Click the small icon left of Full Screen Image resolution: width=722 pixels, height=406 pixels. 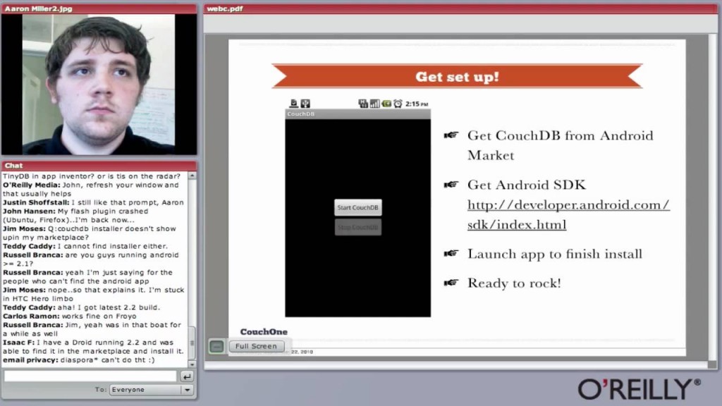(217, 346)
